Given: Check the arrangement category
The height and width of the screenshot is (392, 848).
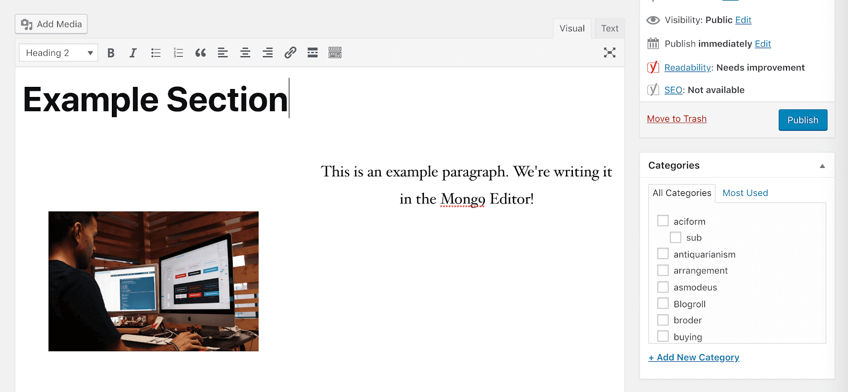Looking at the screenshot, I should pos(663,270).
